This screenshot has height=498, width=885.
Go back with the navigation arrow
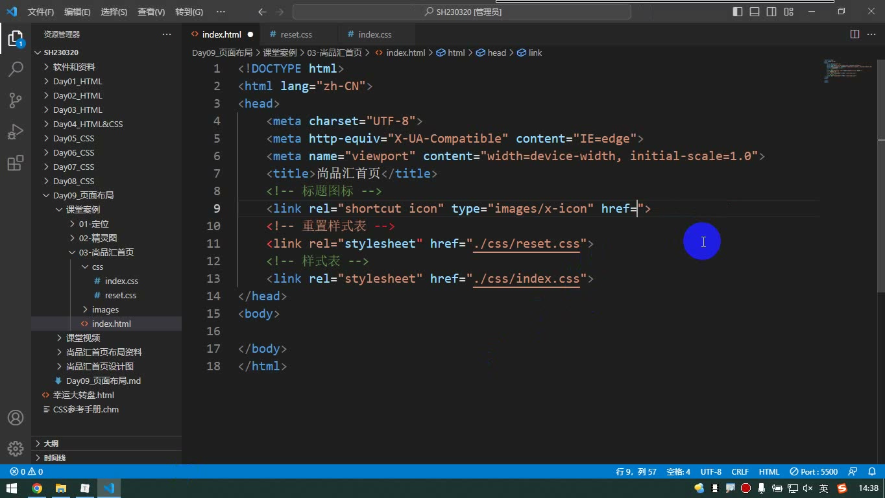pos(262,12)
